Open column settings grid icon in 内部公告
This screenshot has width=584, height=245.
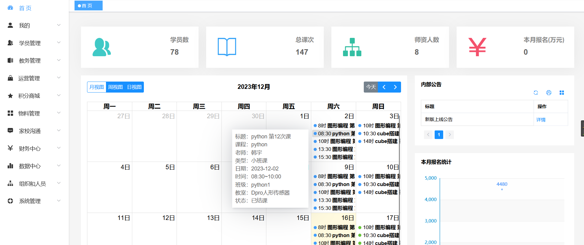(562, 93)
